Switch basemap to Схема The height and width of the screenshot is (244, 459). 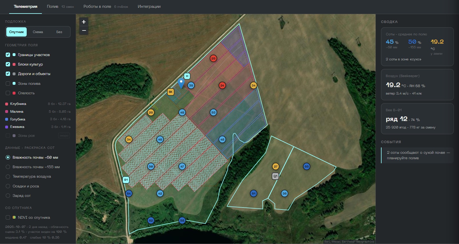pyautogui.click(x=38, y=32)
